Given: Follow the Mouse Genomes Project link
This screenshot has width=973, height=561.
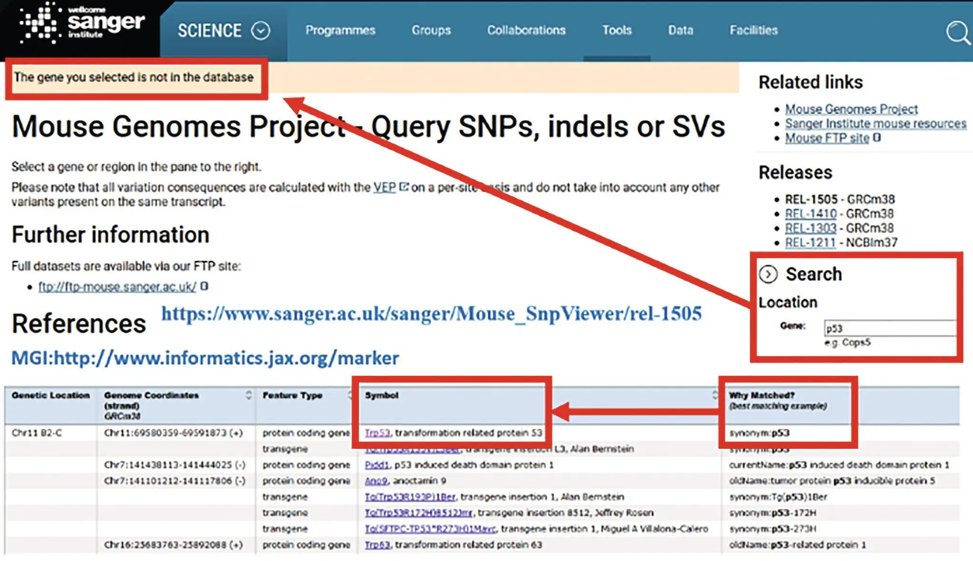Looking at the screenshot, I should 851,109.
